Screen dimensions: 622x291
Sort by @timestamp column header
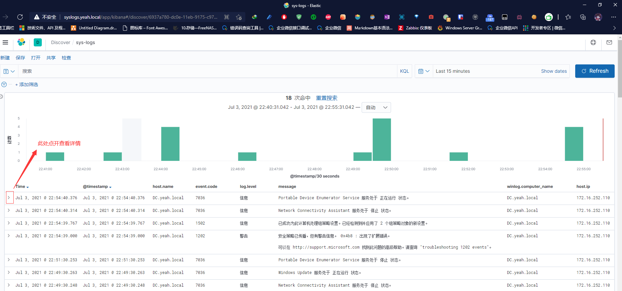97,187
